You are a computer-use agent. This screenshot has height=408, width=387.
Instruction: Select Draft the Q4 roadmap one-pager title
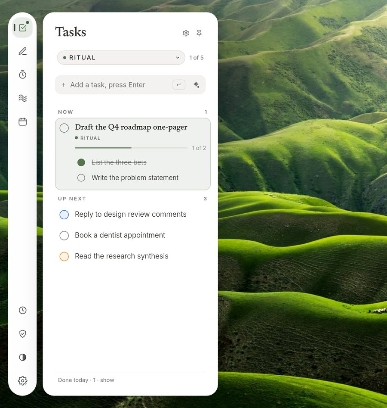(x=131, y=127)
